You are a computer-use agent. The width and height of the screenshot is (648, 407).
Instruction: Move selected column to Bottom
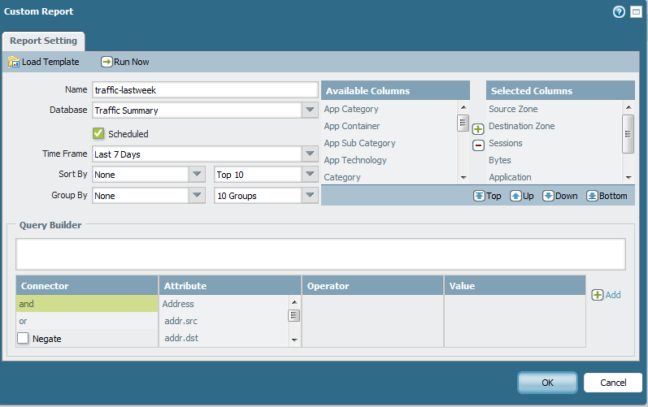click(592, 196)
